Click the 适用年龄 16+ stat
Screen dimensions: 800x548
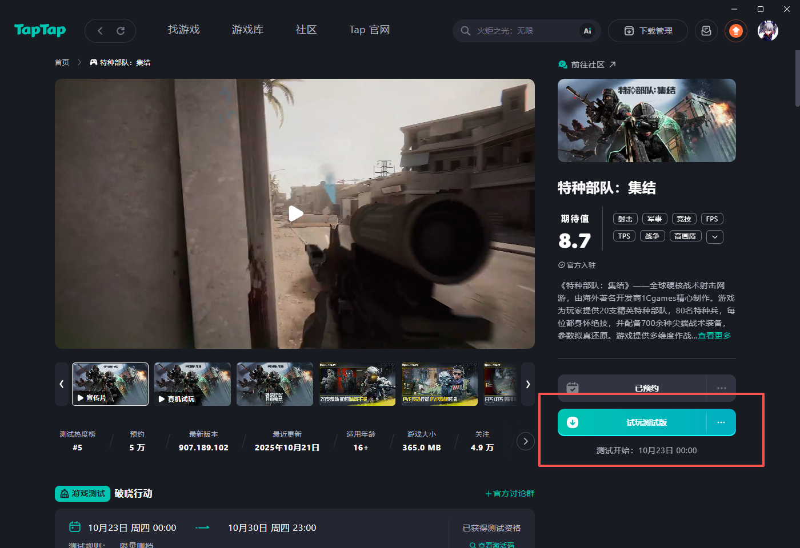[x=361, y=441]
